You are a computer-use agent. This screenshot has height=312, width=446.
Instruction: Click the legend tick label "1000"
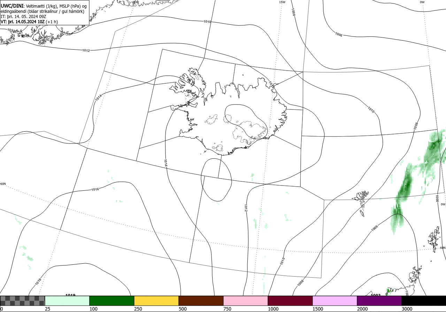(x=273, y=309)
